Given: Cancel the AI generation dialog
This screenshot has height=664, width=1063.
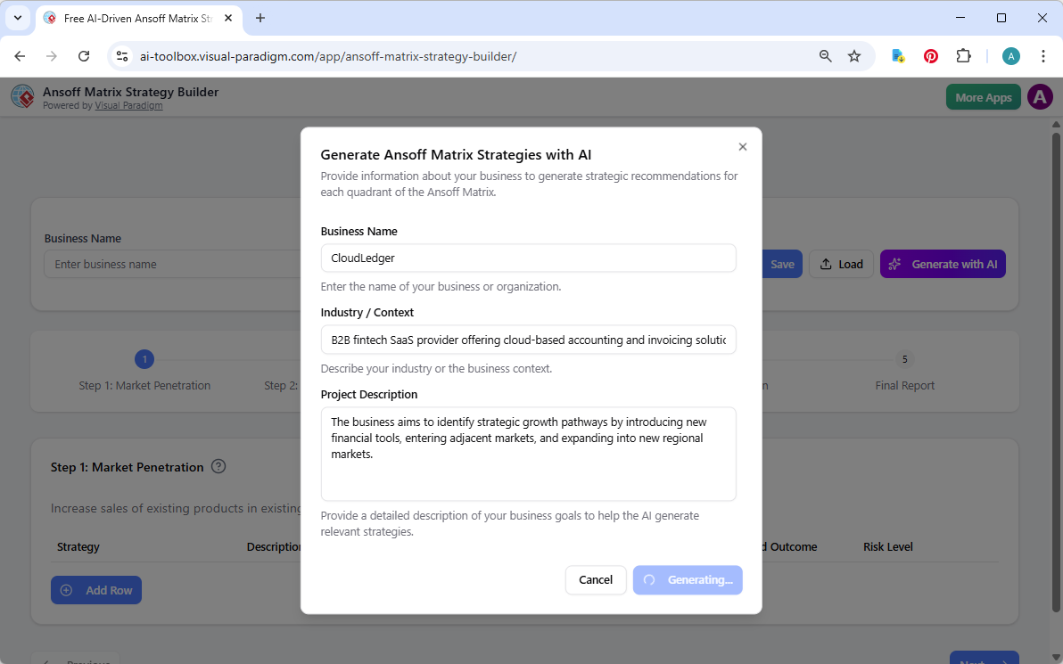Looking at the screenshot, I should (x=595, y=579).
